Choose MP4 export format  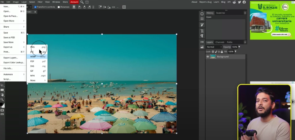tap(37, 76)
